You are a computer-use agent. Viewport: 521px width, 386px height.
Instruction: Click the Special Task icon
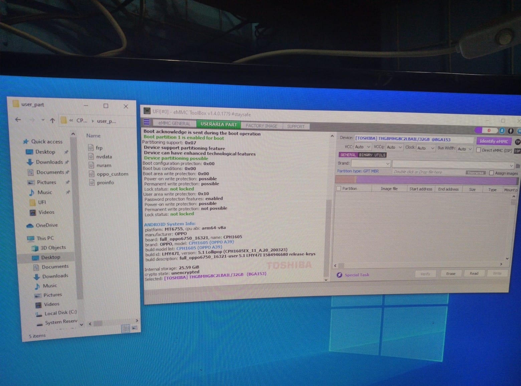[340, 275]
